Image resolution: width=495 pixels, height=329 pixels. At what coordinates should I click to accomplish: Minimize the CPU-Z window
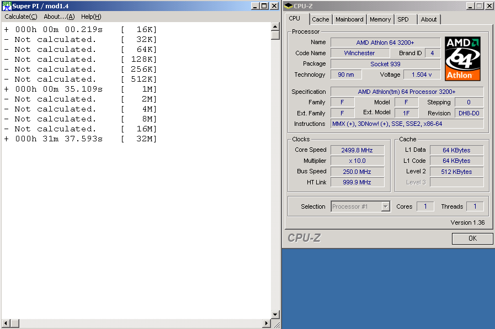tap(470, 6)
